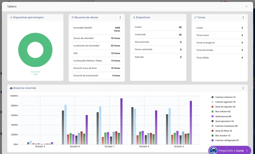Viewport: 255px width, 154px height.
Task: Toggle Auto de alquiler 22 legend swatch
Action: tap(212, 107)
